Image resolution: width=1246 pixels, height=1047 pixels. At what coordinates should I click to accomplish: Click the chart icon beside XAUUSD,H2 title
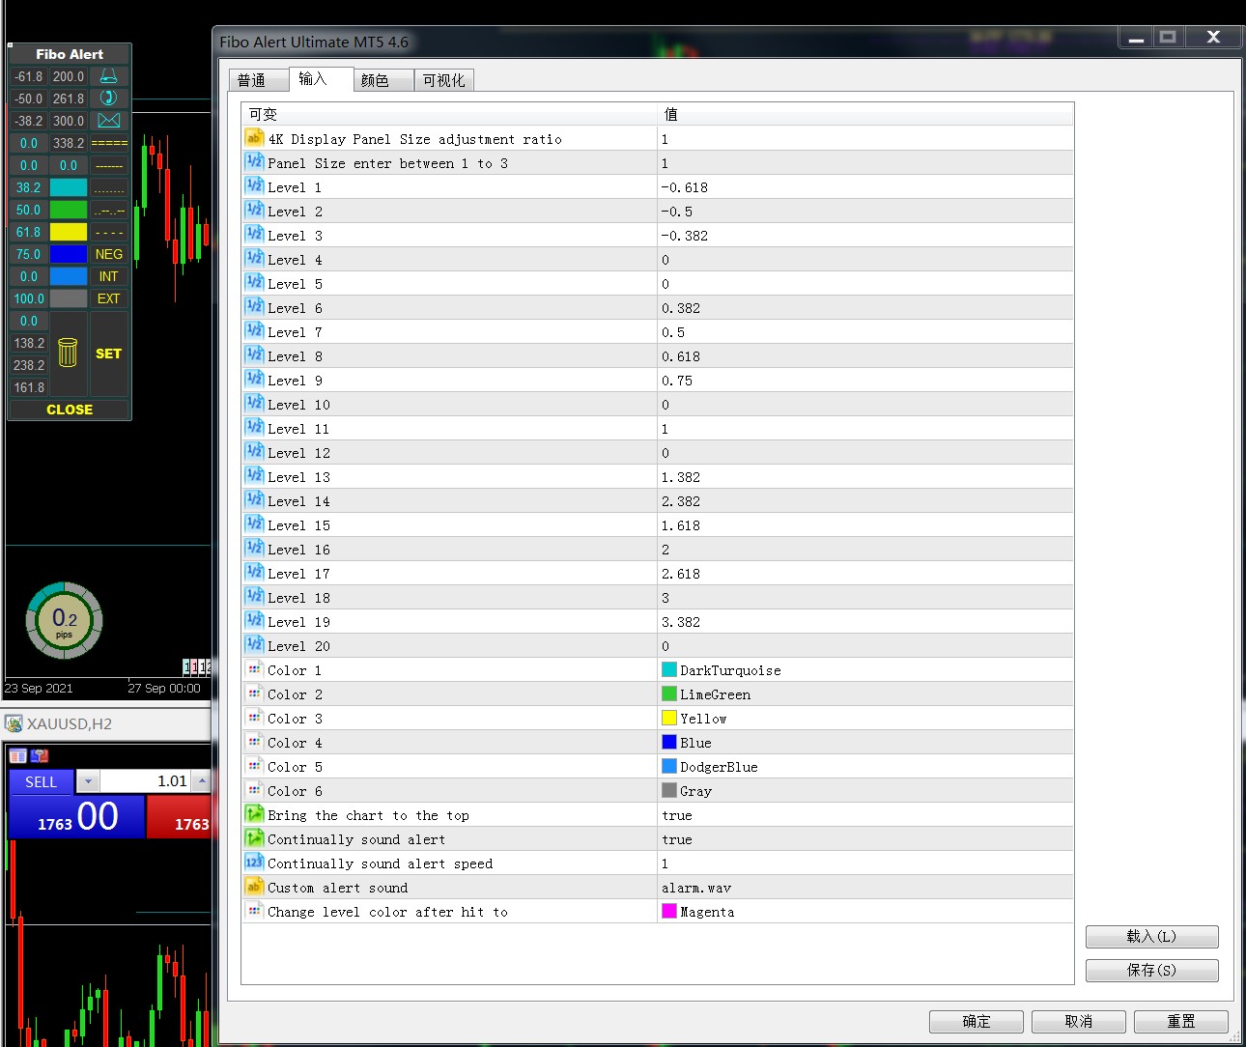click(x=14, y=723)
